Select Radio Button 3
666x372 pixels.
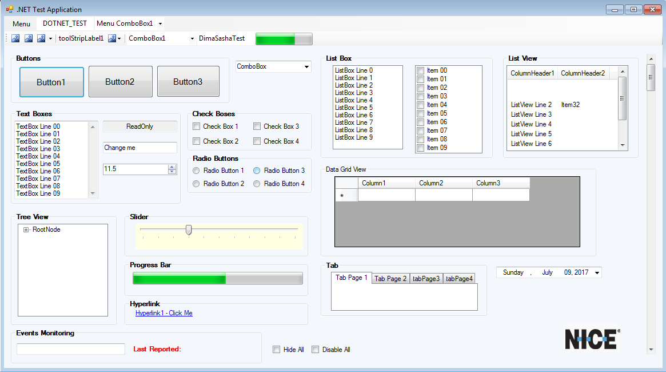click(x=257, y=171)
